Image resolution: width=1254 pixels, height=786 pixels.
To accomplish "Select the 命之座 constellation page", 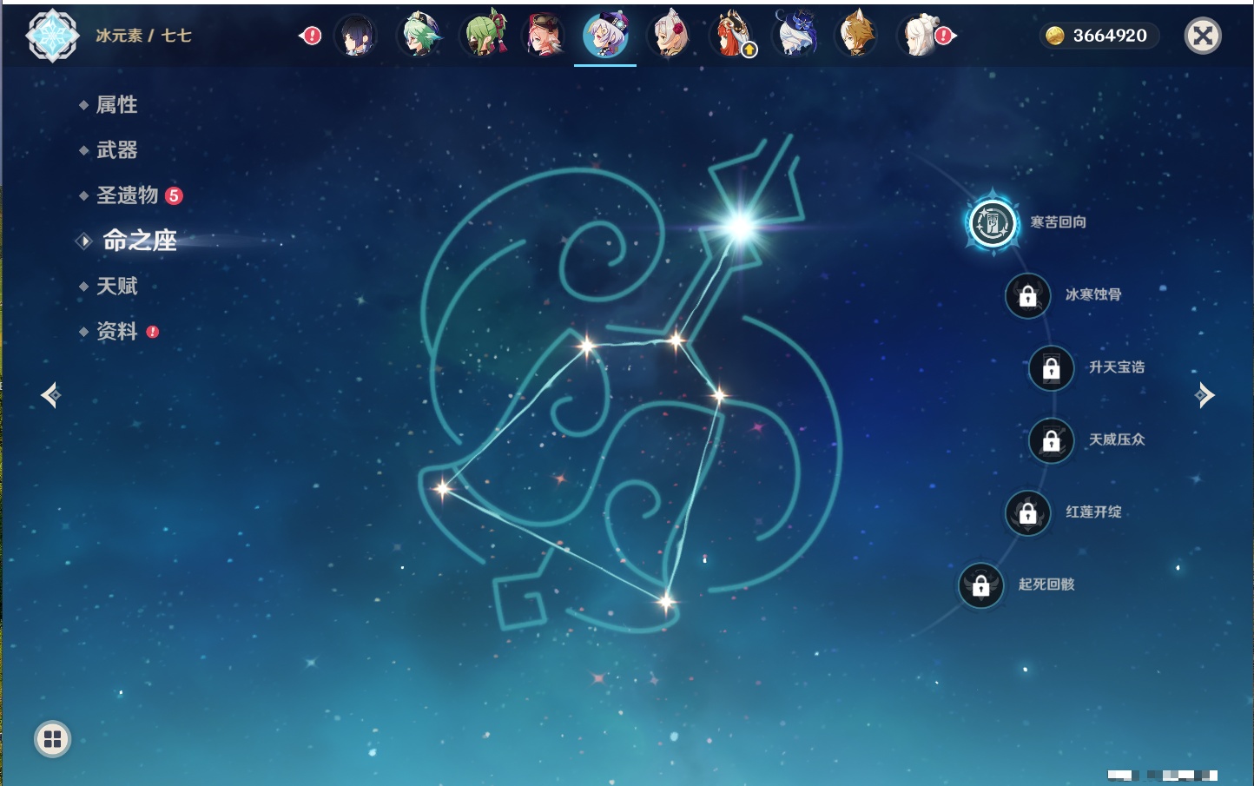I will point(139,241).
